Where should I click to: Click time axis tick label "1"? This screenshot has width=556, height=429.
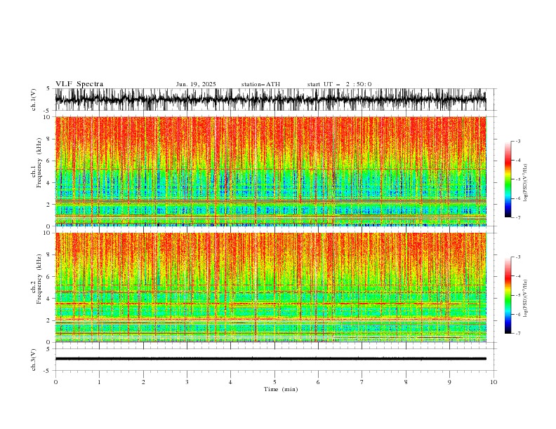click(100, 382)
